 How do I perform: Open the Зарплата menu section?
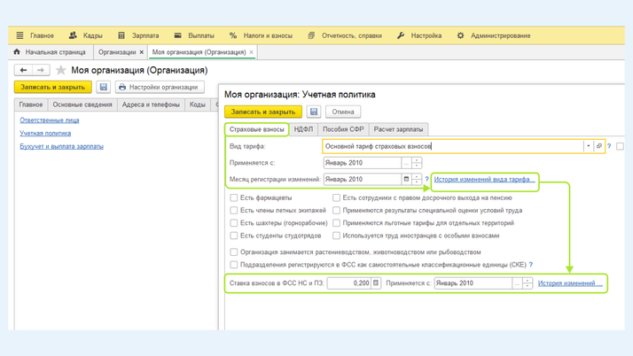(137, 35)
